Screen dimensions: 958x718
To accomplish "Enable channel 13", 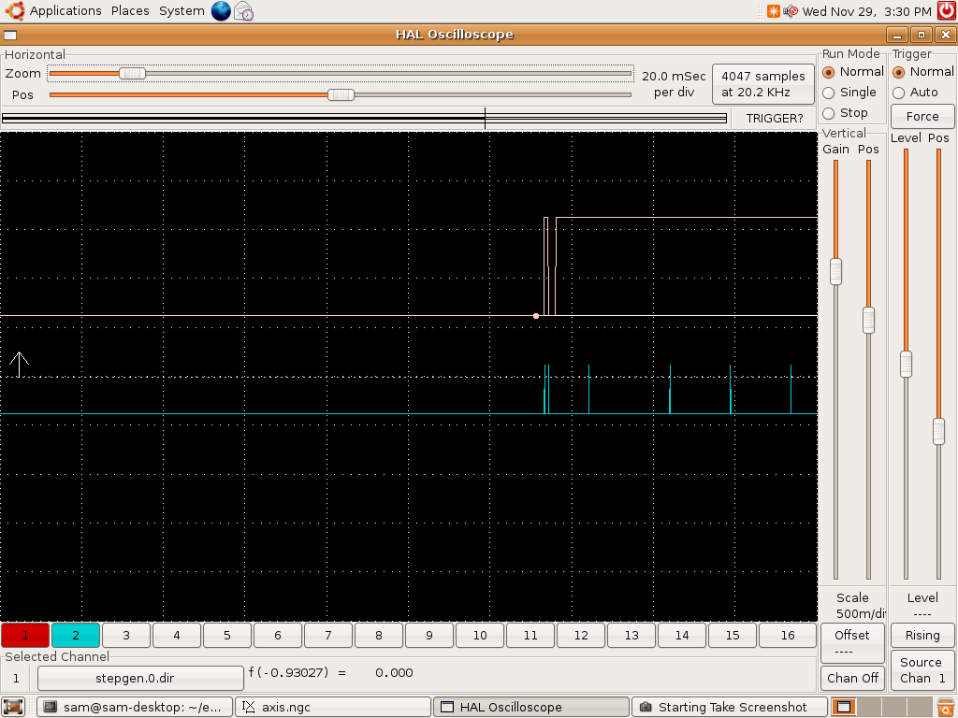I will (631, 635).
